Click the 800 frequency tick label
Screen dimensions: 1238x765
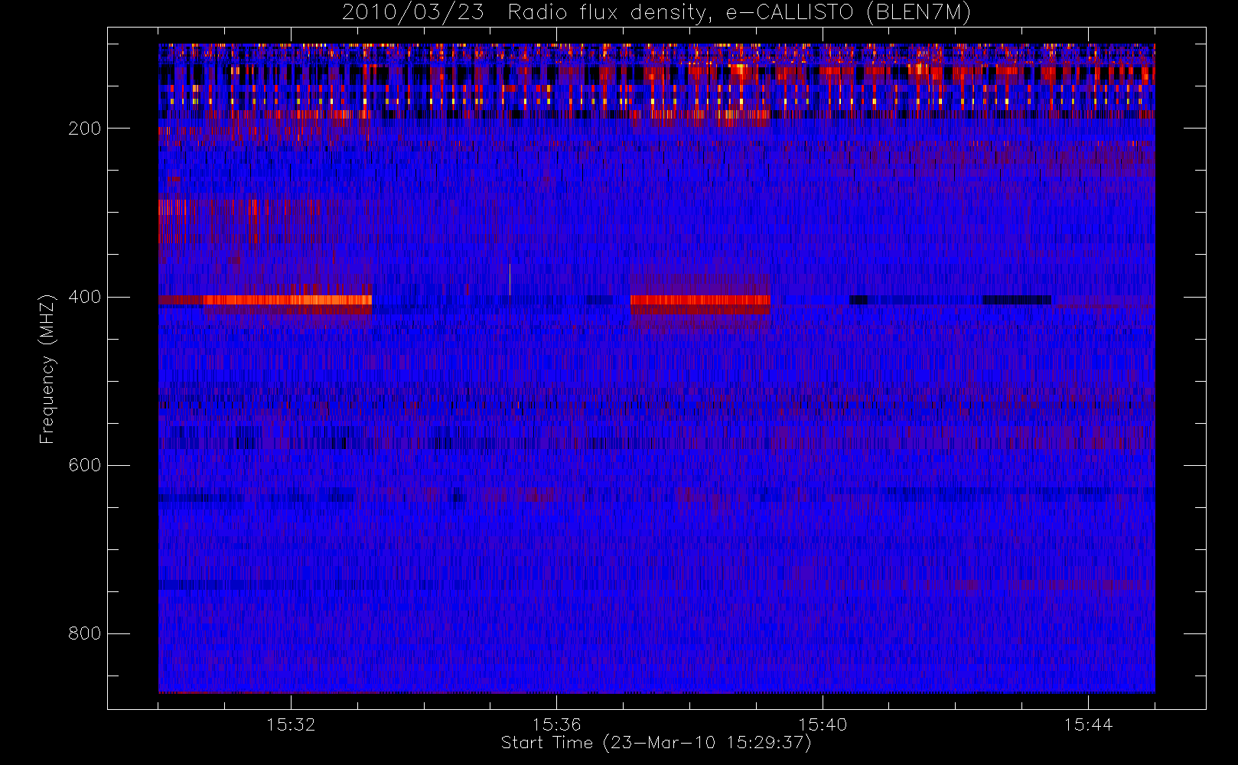click(x=85, y=633)
